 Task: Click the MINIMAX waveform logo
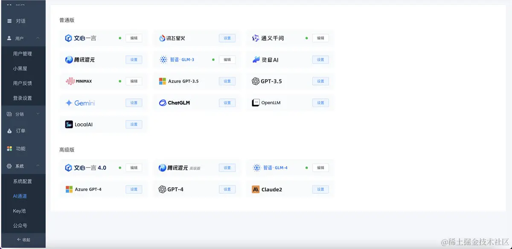(x=70, y=81)
